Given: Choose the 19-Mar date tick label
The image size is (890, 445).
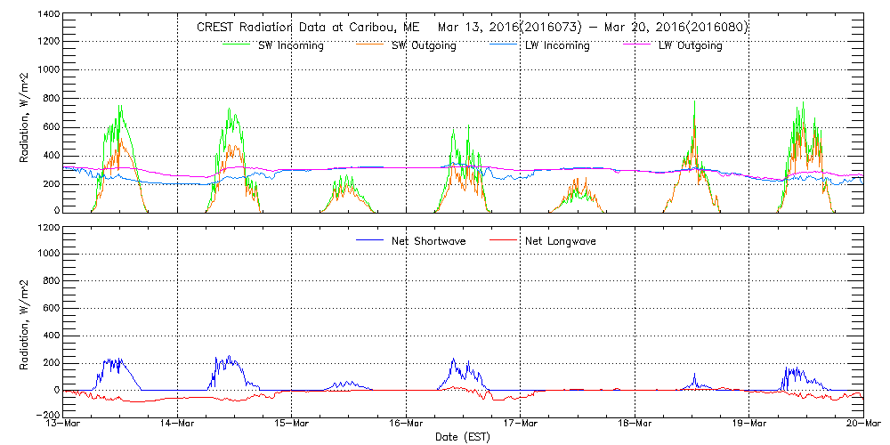Looking at the screenshot, I should 748,425.
